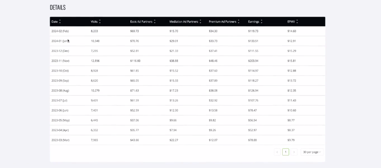The height and width of the screenshot is (168, 381).
Task: Click the $12.35 EPMV value
Action: click(291, 90)
